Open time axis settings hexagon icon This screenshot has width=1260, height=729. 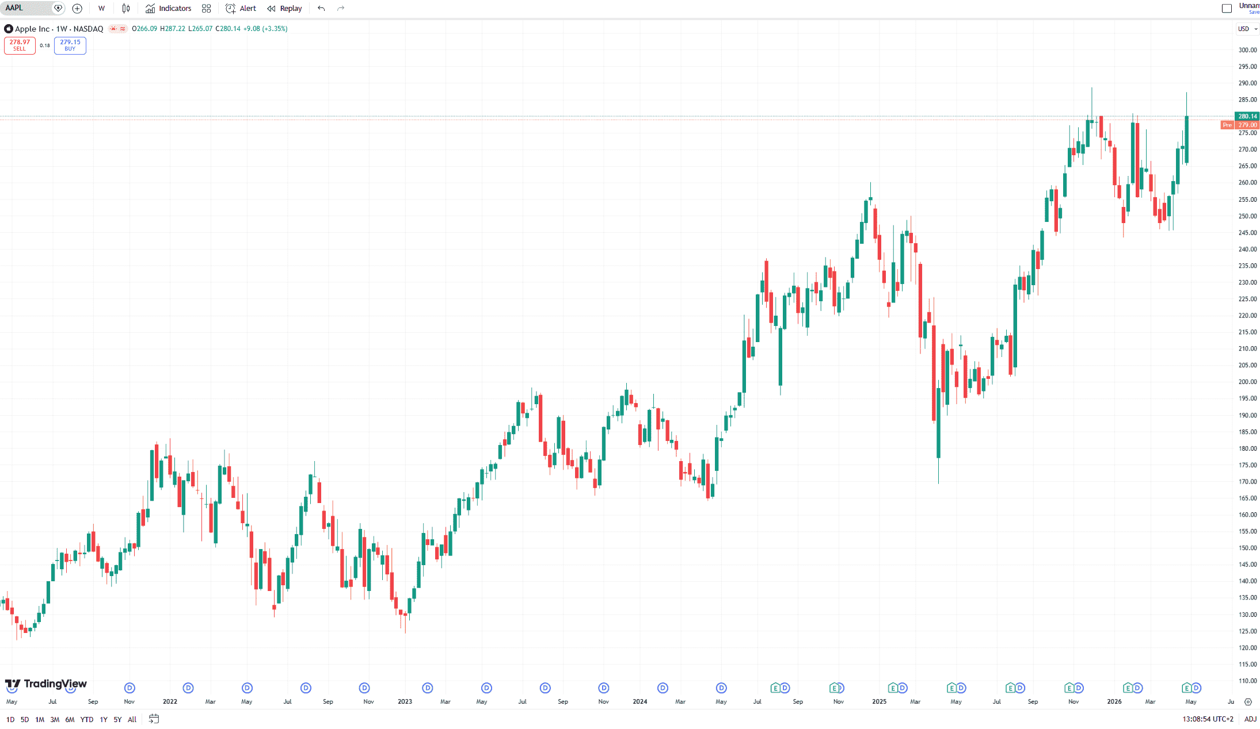[x=1248, y=702]
